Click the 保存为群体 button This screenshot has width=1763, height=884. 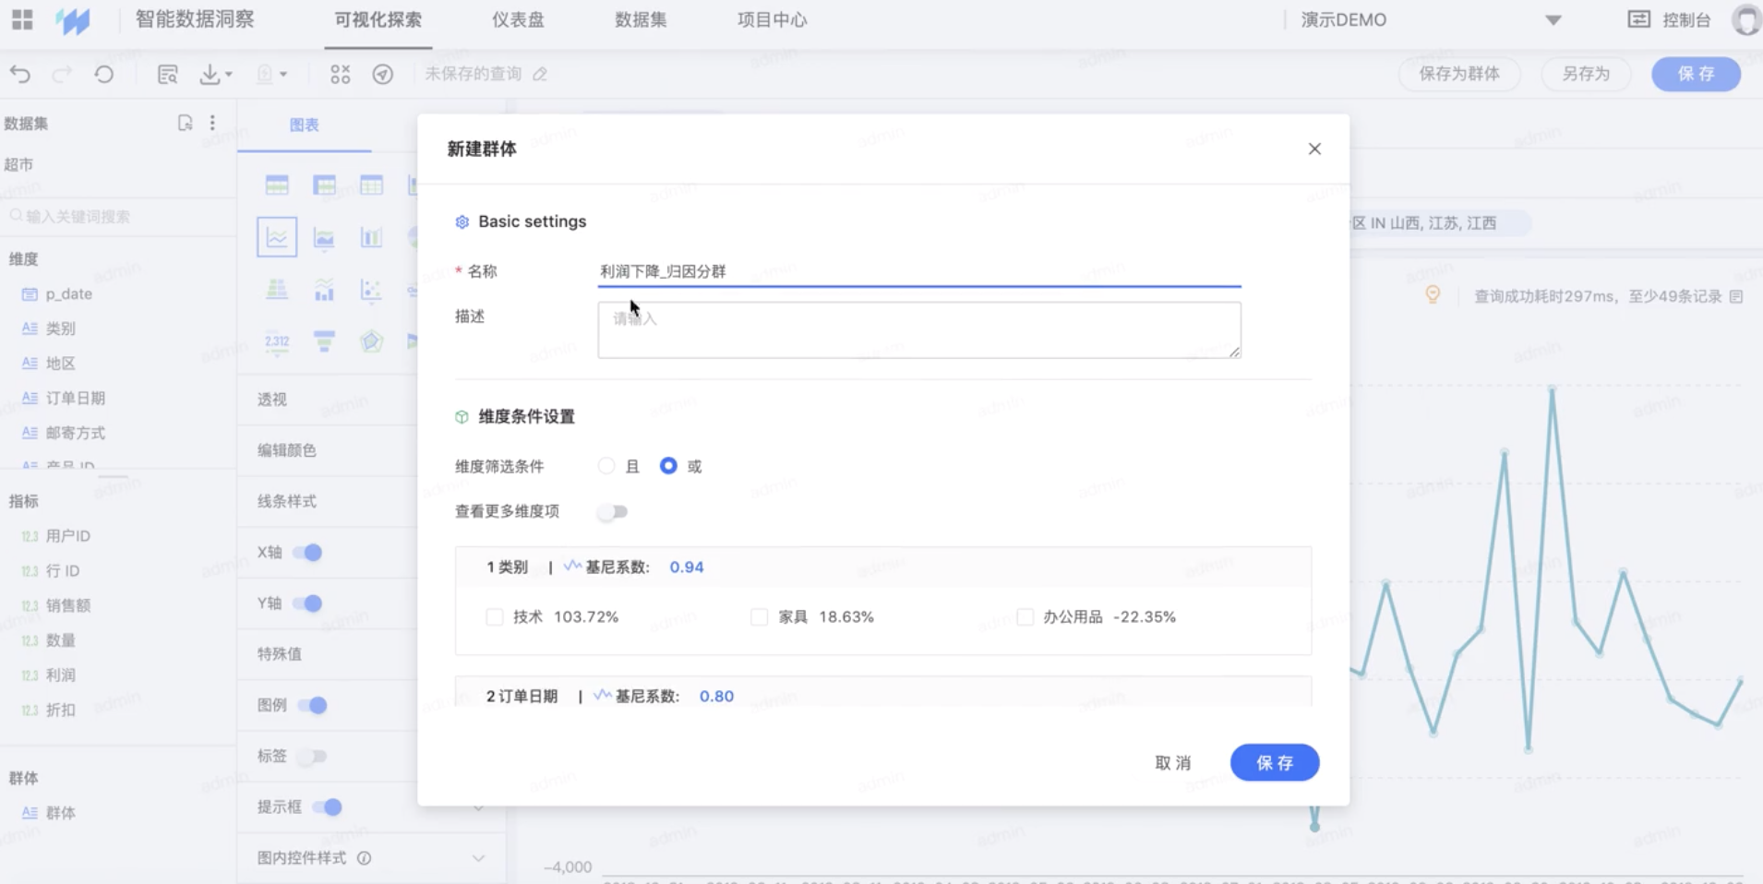[1459, 74]
